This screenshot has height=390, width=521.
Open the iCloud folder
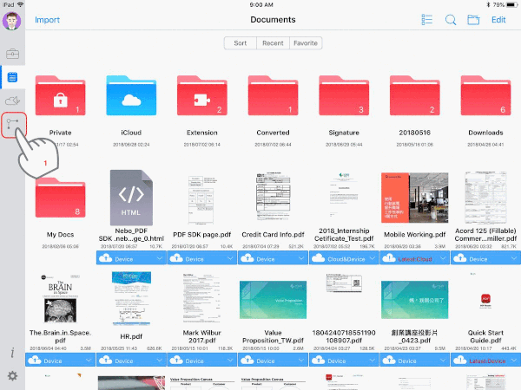(x=131, y=95)
